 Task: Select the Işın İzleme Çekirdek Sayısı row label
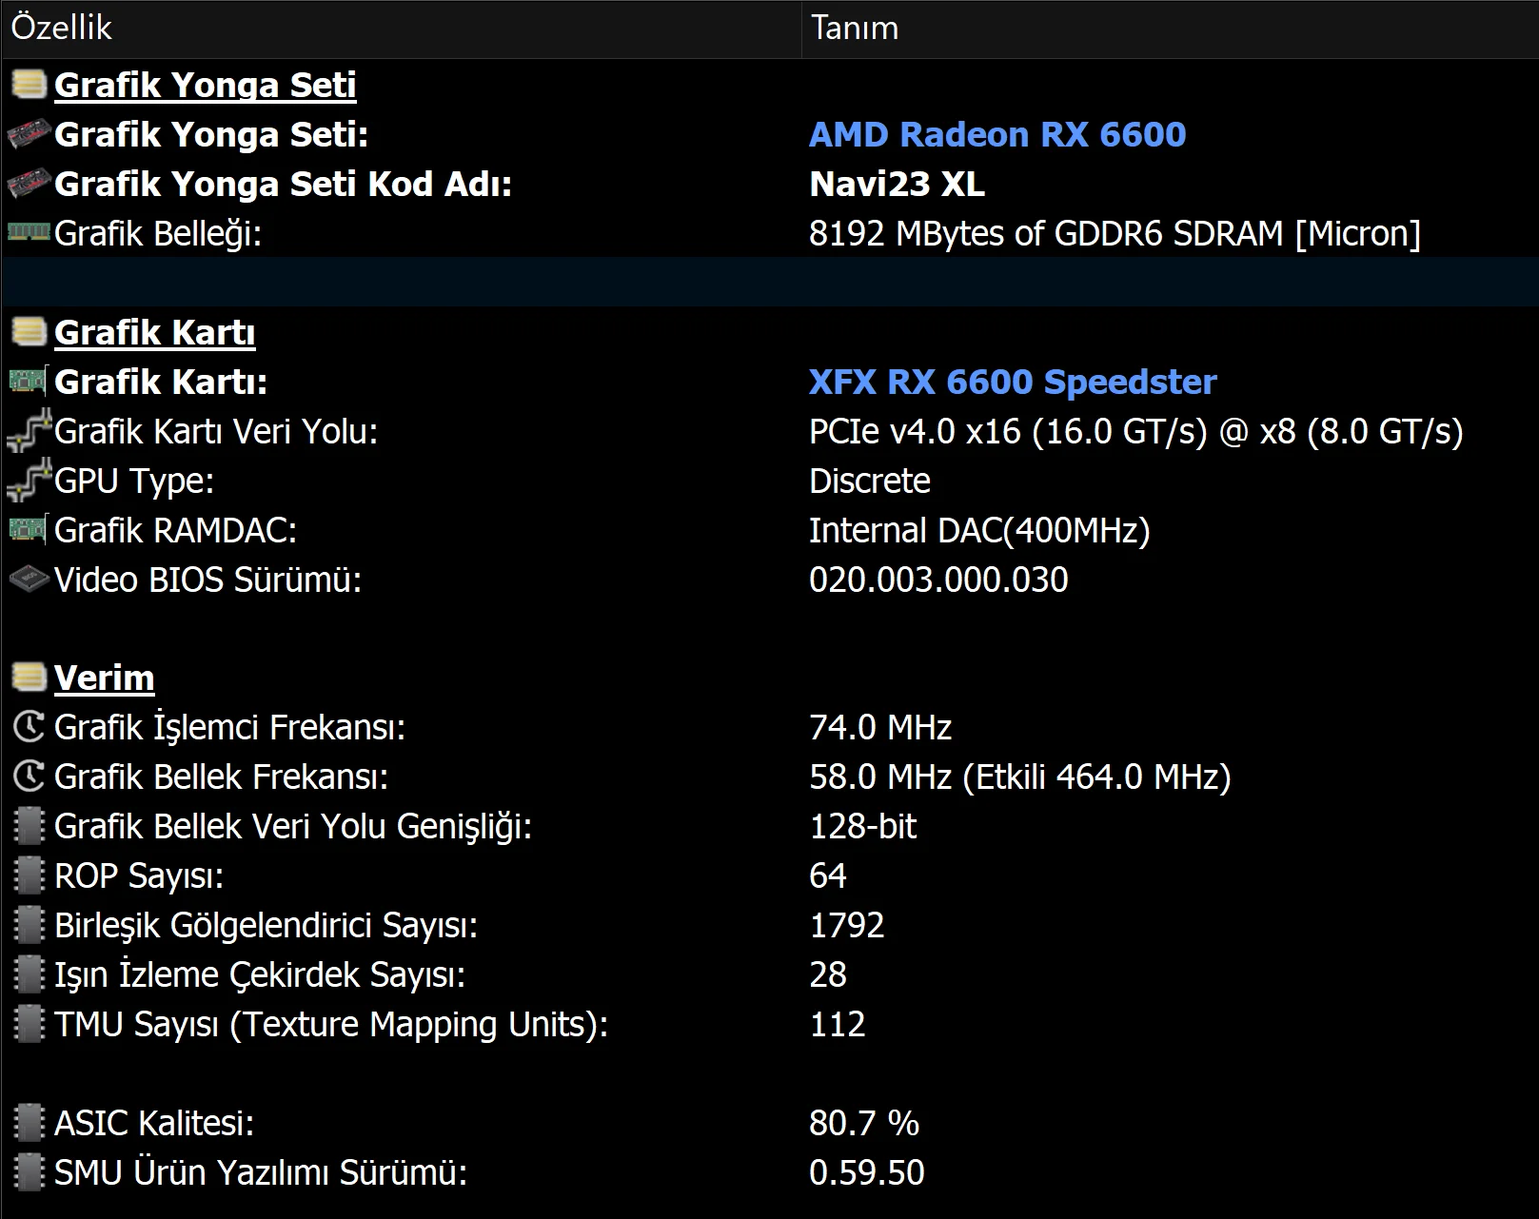260,974
